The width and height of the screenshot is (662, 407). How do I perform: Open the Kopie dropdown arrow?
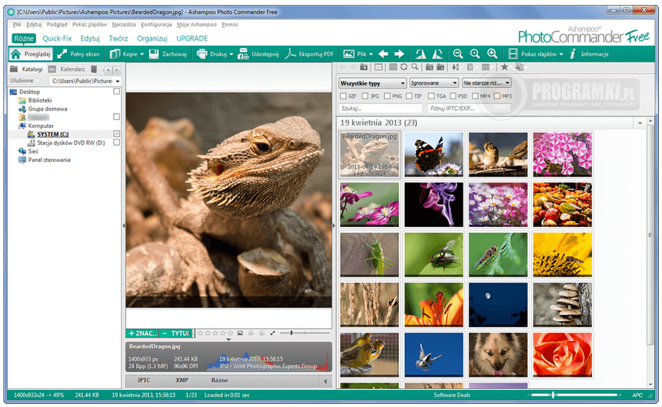(x=142, y=55)
